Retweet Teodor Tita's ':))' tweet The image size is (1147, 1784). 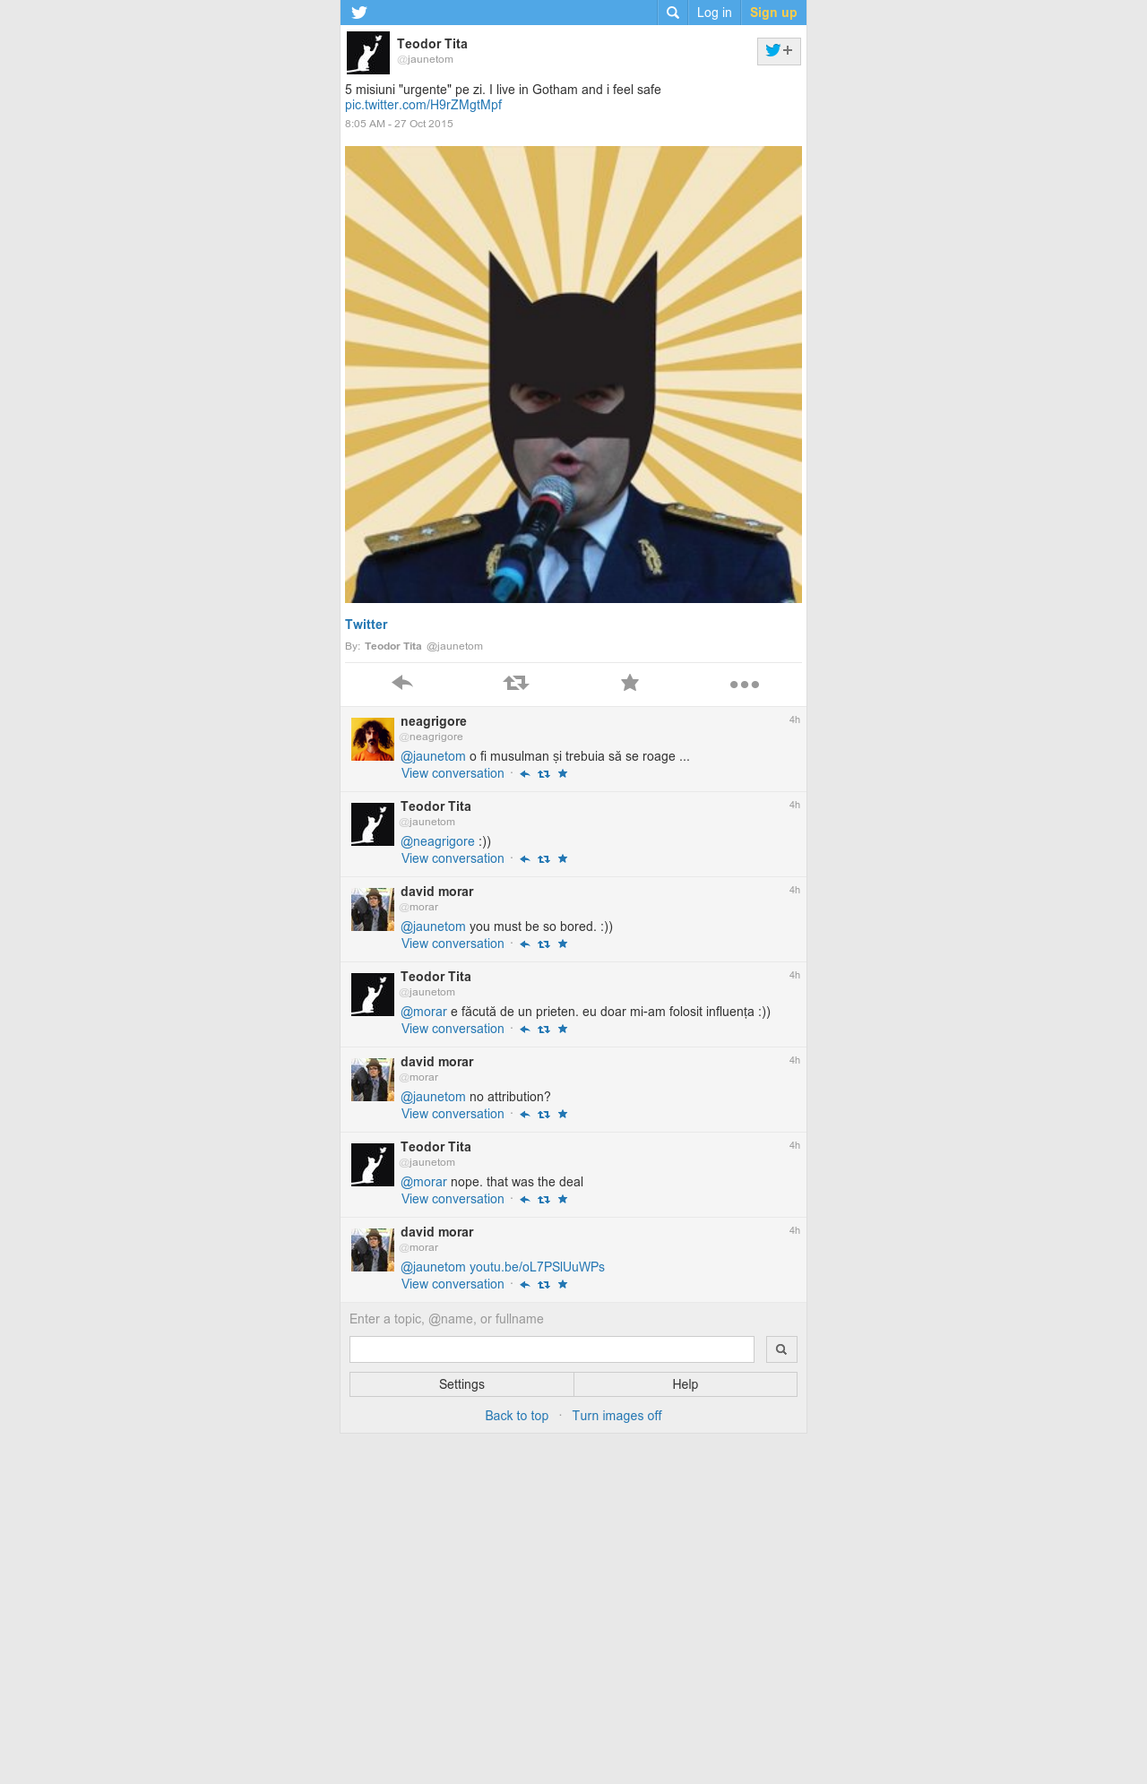tap(544, 859)
